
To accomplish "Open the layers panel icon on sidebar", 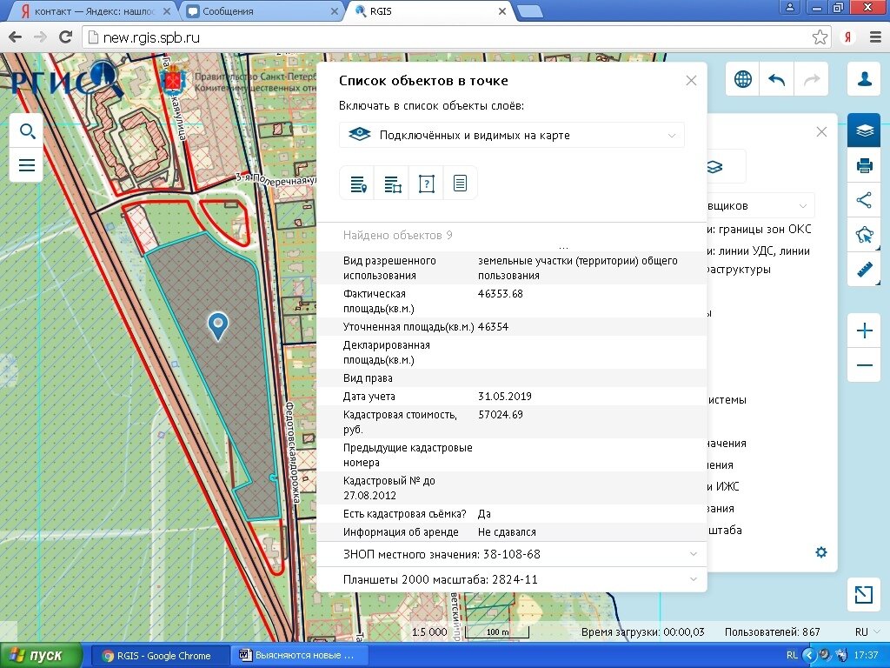I will (864, 130).
